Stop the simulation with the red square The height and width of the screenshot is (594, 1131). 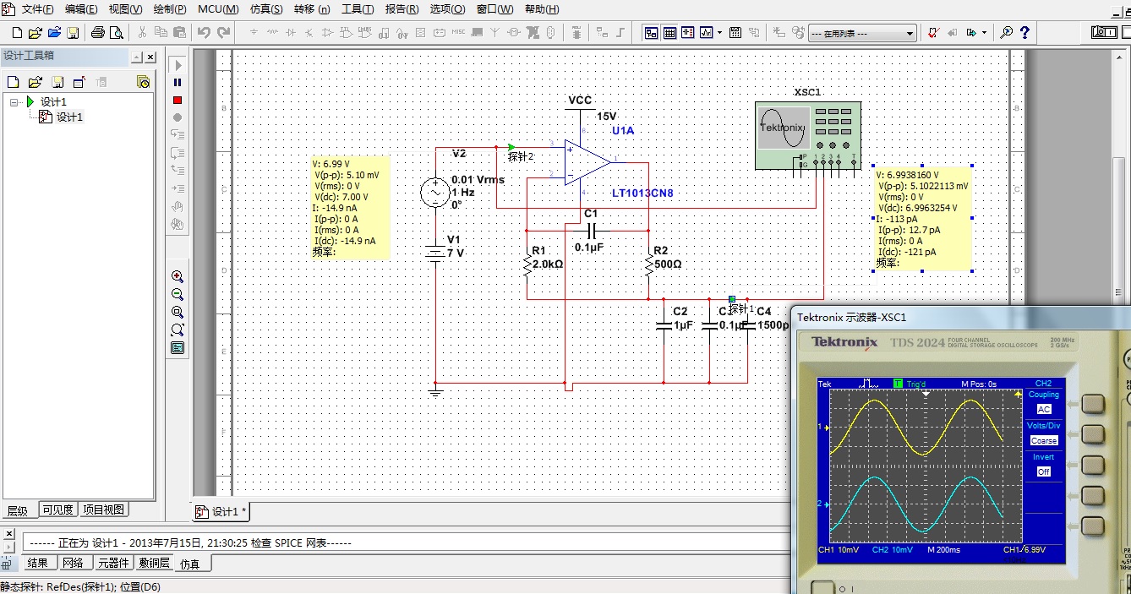178,100
